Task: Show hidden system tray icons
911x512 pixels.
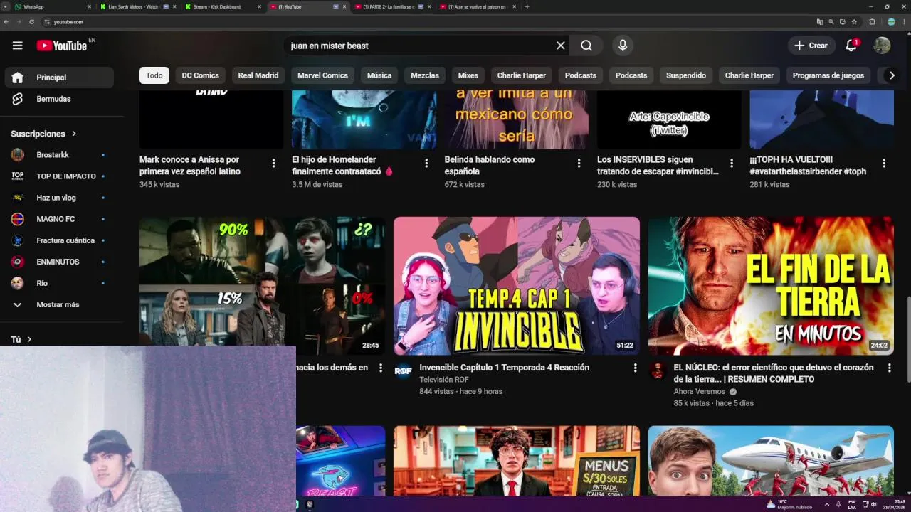Action: click(826, 504)
